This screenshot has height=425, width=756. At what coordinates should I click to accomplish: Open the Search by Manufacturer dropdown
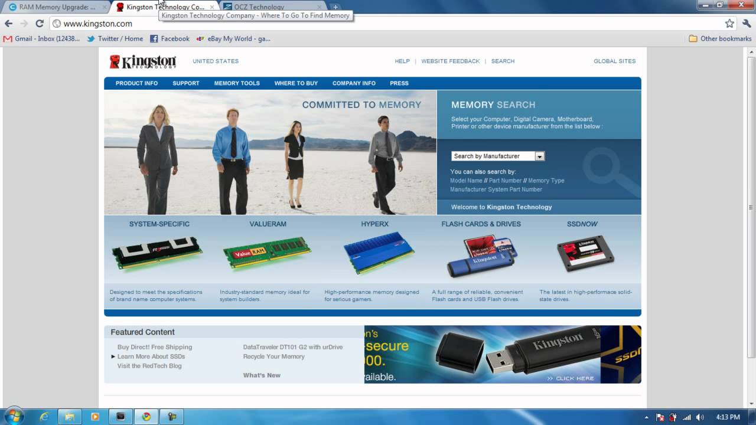[x=498, y=156]
